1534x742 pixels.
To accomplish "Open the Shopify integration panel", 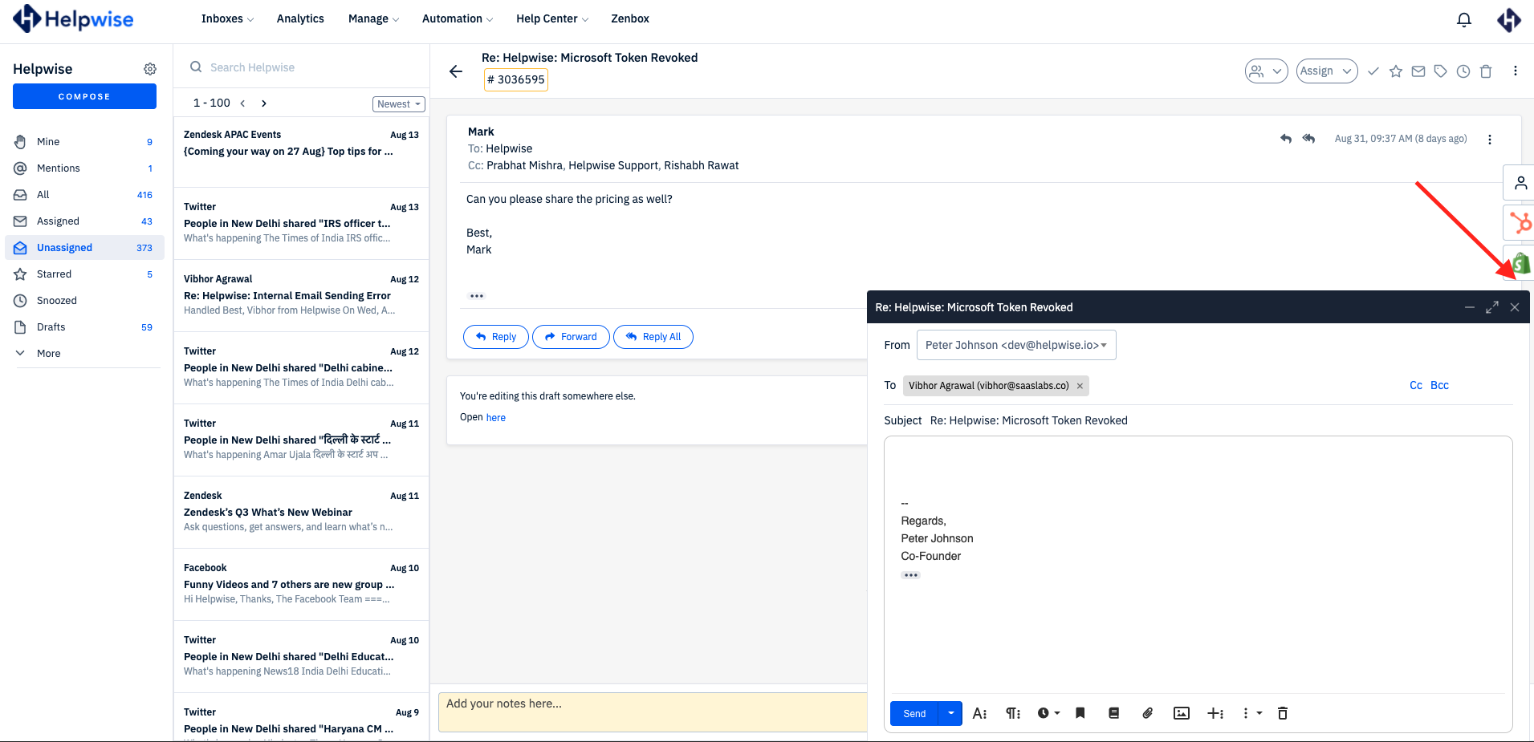I will click(1520, 262).
